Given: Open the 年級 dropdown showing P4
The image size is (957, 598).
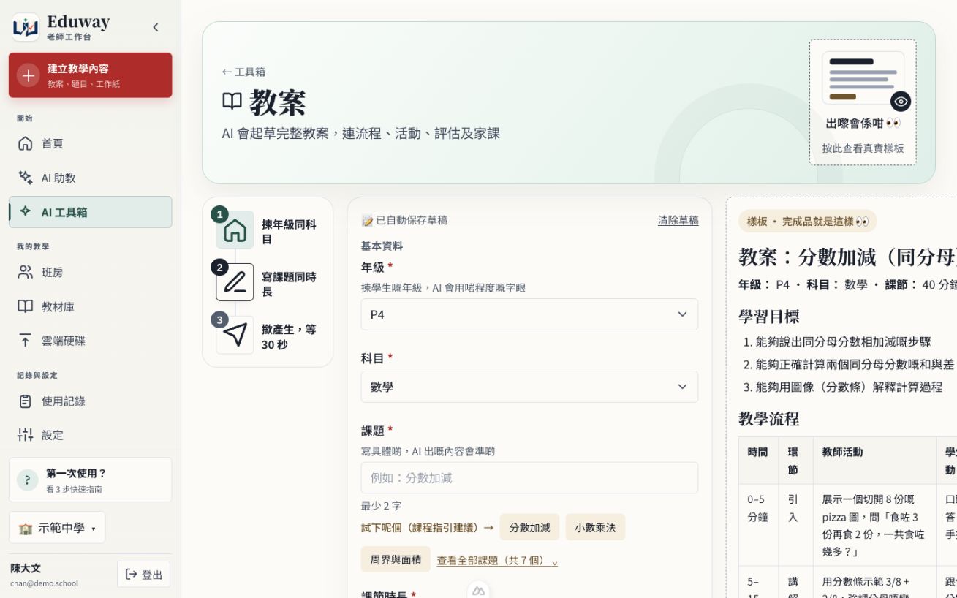Looking at the screenshot, I should 529,314.
